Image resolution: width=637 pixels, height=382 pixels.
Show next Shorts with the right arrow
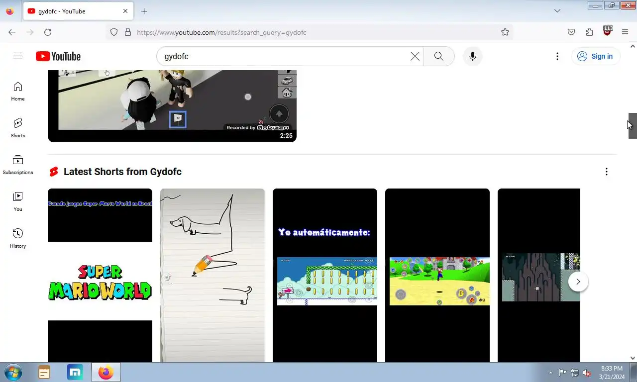(x=578, y=282)
